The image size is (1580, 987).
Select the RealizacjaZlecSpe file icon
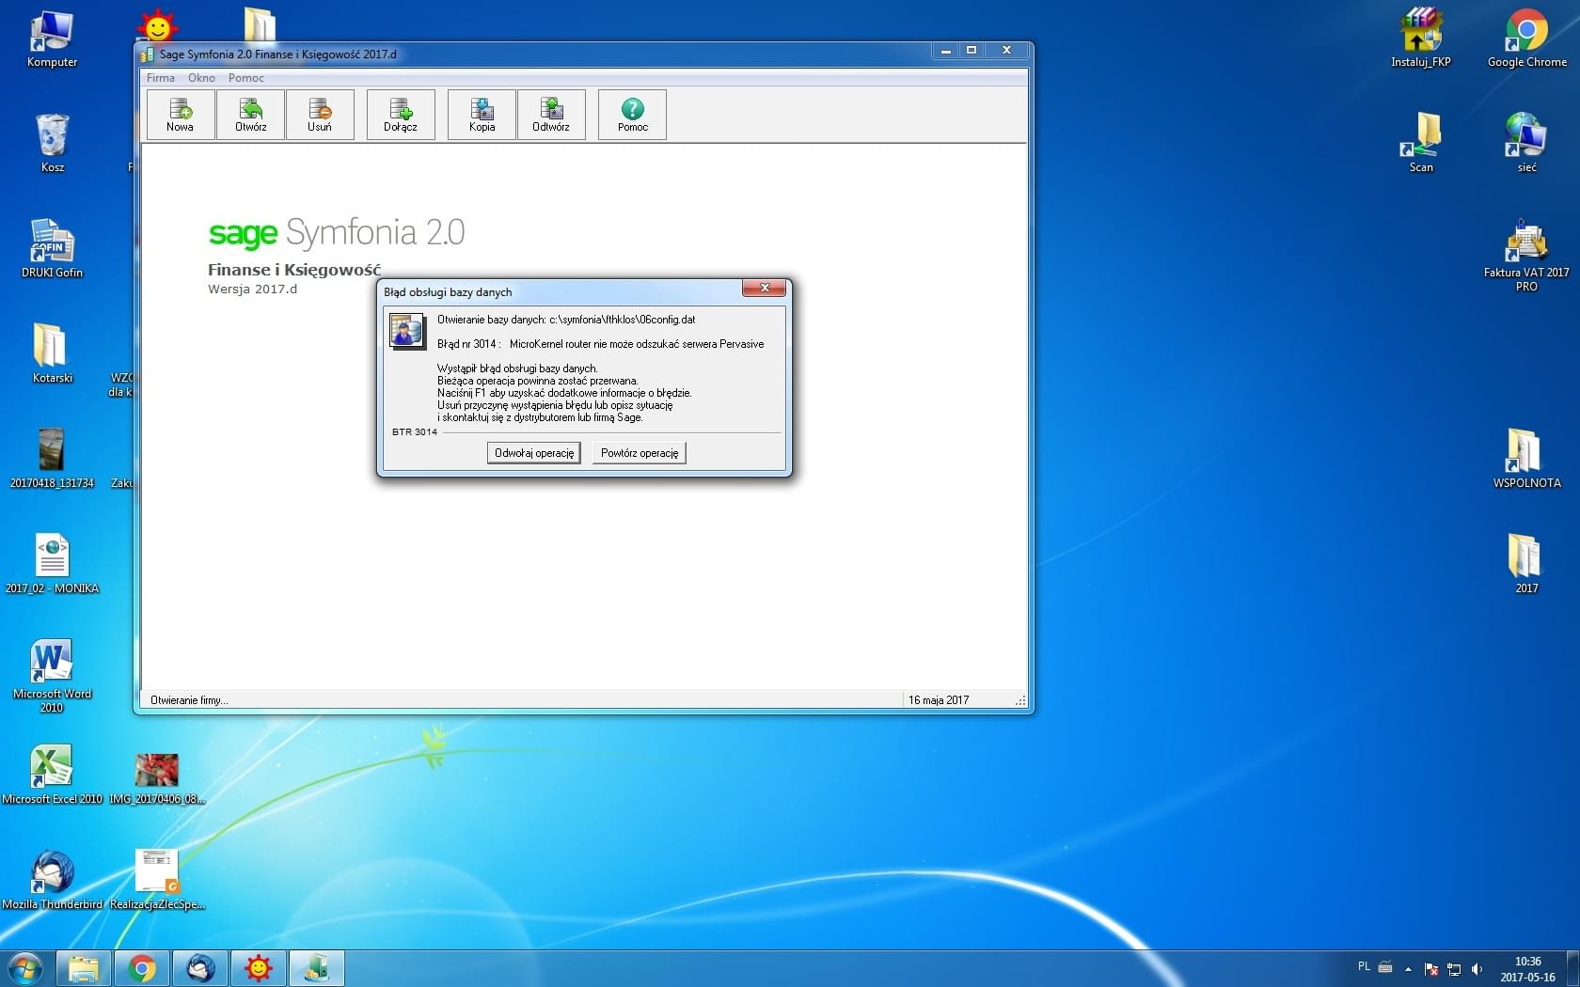pos(157,881)
